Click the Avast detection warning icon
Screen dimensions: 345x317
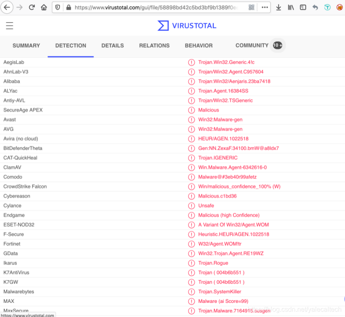pyautogui.click(x=192, y=119)
